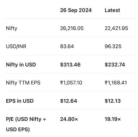This screenshot has width=138, height=137.
Task: Click the 19.19× P/E value
Action: tap(113, 119)
